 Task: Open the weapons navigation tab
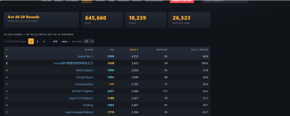87,1
